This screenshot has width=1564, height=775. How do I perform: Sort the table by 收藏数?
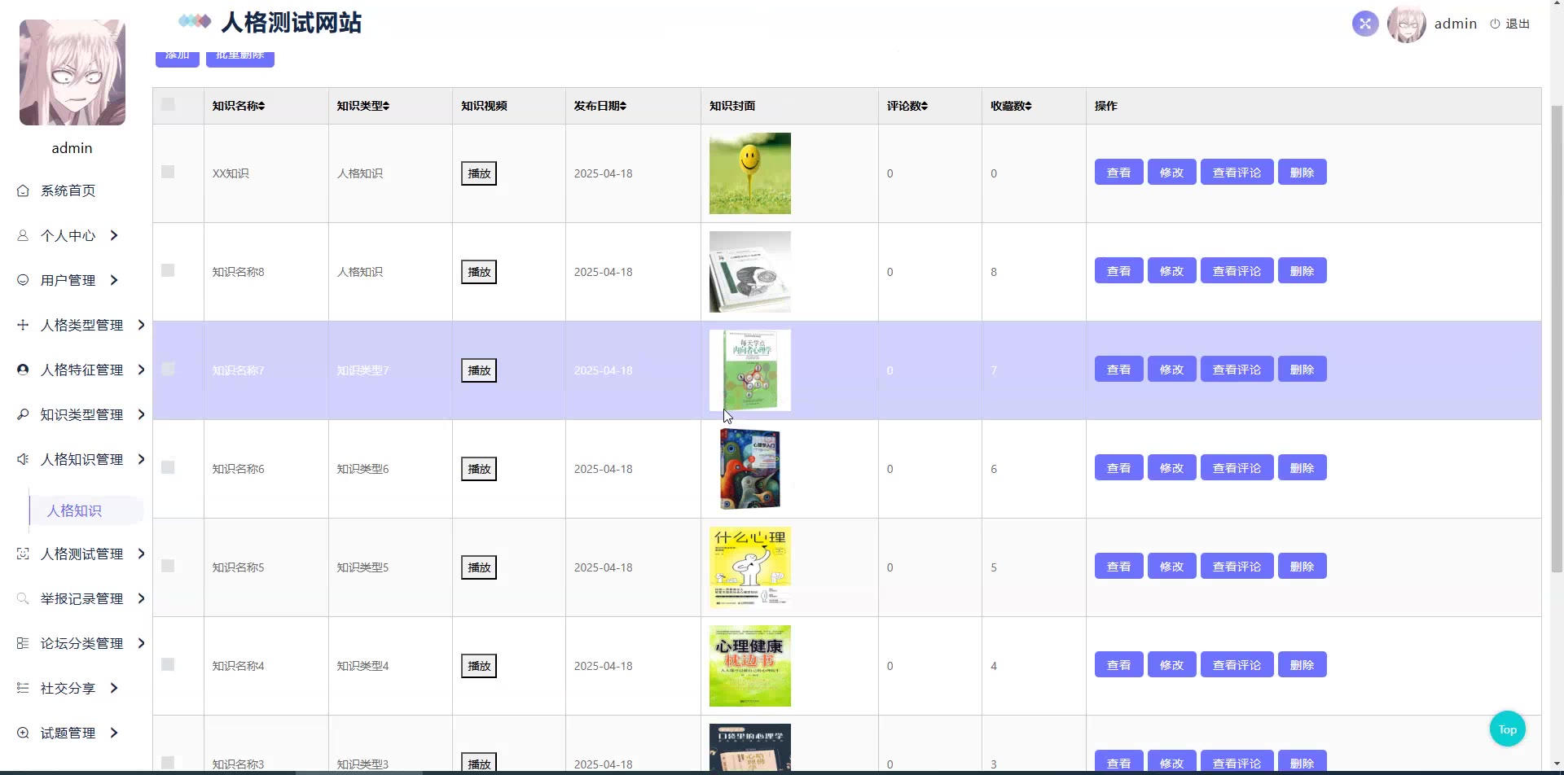tap(1028, 106)
